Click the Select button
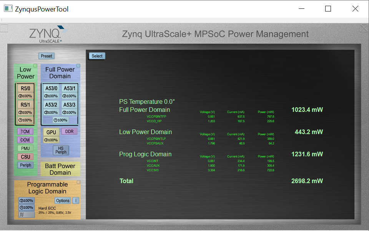Viewport: 369px width, 231px height. point(97,56)
